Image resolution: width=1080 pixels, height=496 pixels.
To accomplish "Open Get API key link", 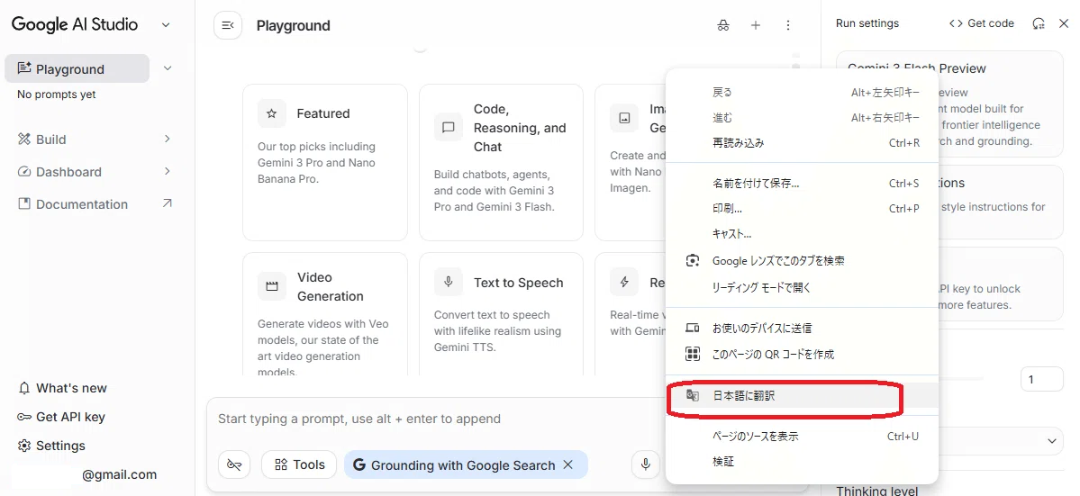I will [61, 417].
